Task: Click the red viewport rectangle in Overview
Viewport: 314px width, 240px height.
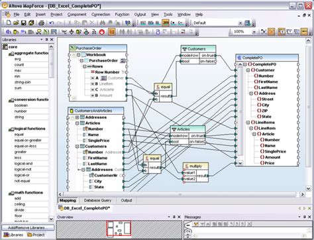Action: pyautogui.click(x=119, y=228)
